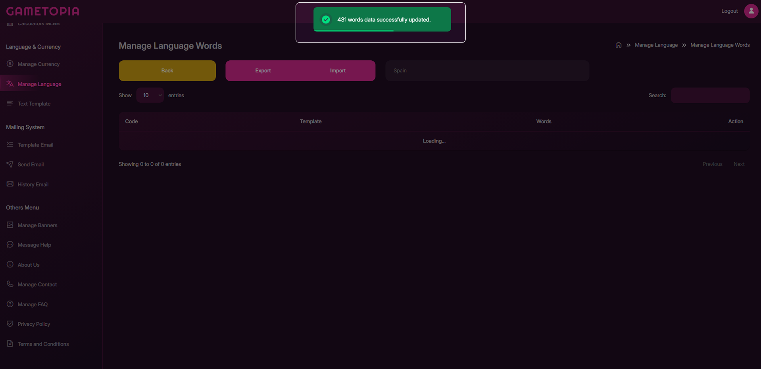
Task: Click the Others Menu section heading
Action: 22,208
